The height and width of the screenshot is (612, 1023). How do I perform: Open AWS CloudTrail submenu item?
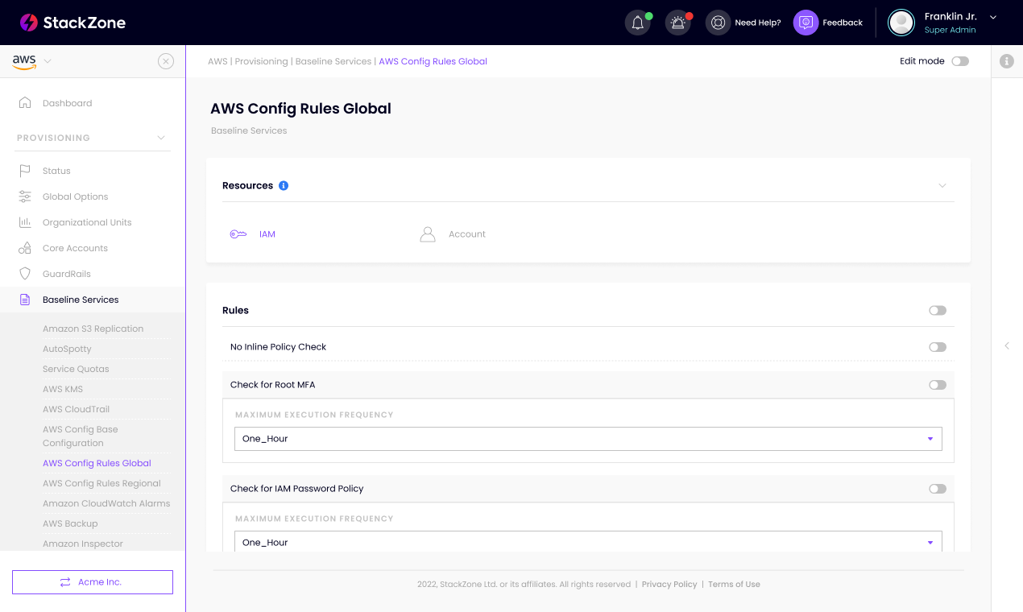pos(76,409)
